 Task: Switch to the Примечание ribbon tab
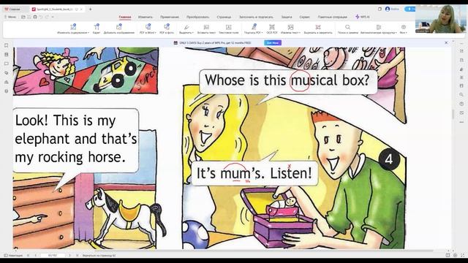170,17
